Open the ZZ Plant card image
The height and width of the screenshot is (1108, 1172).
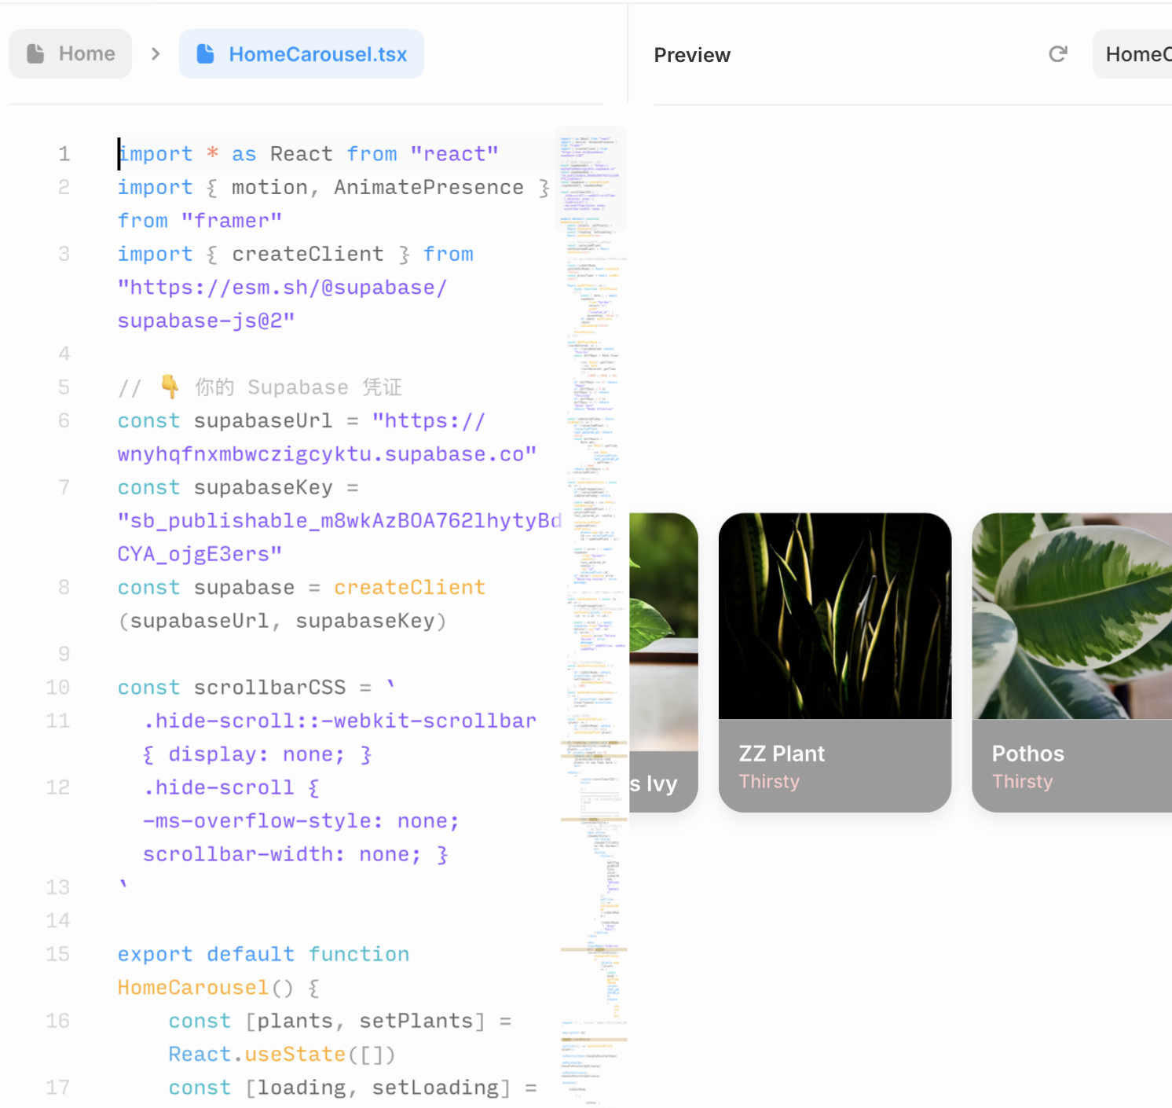click(835, 616)
